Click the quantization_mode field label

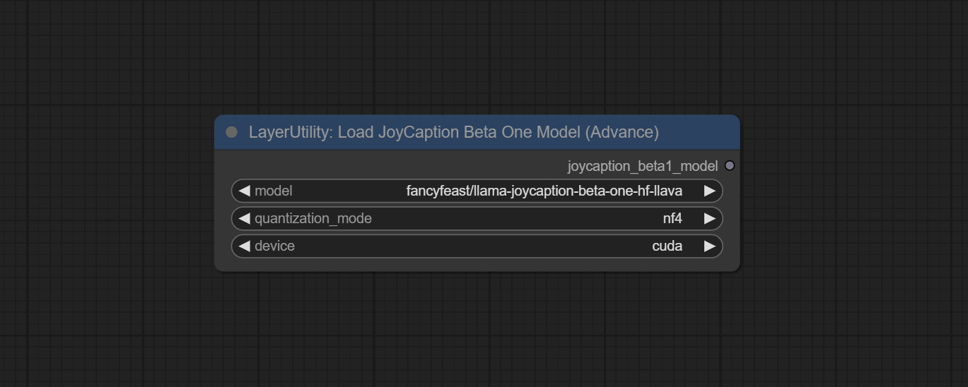[x=313, y=218]
